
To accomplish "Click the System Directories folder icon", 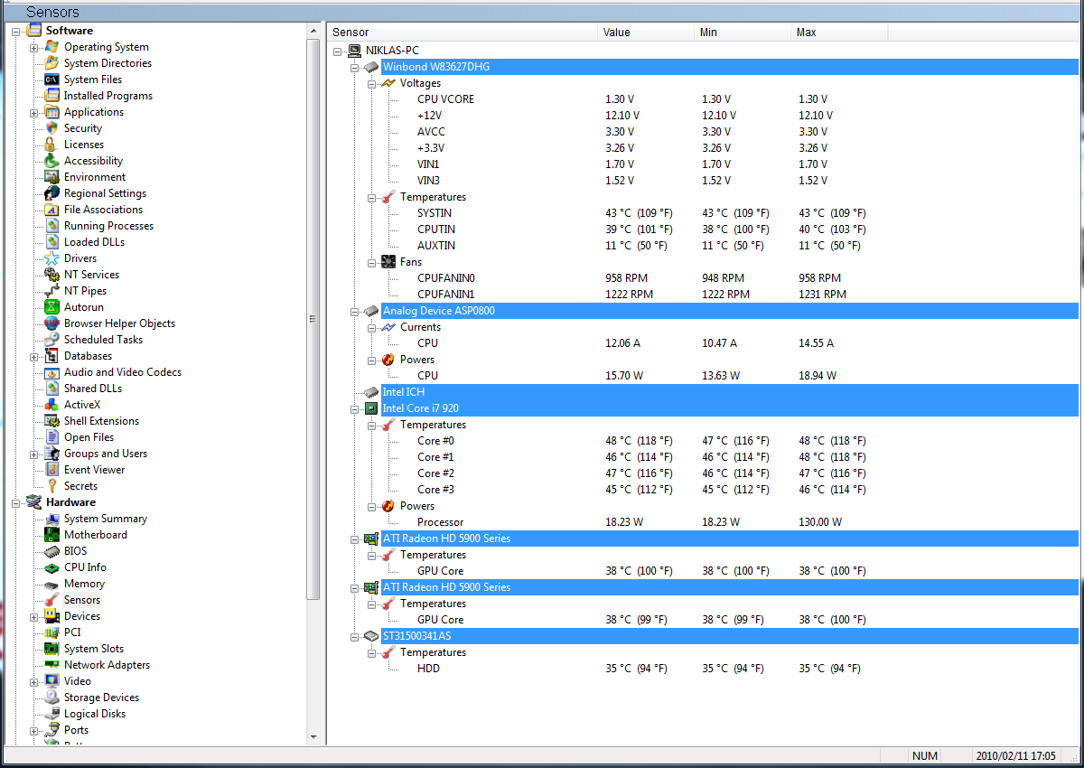I will tap(52, 63).
